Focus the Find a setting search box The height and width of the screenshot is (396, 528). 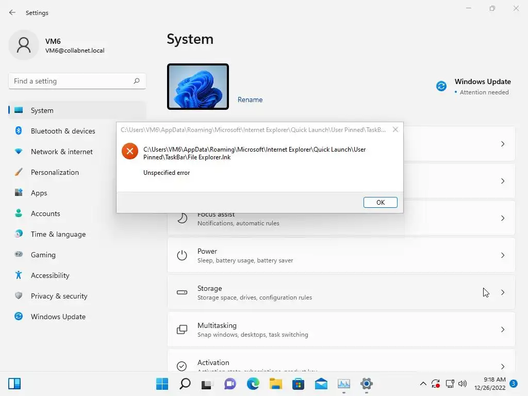[77, 81]
